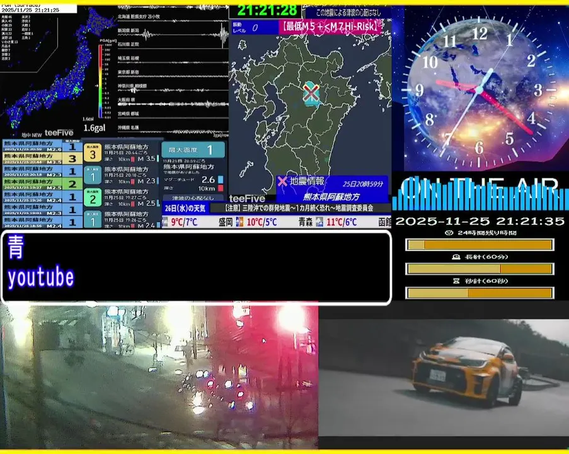Click the 2025/11/25 21:21:25 PGA timestamp
Viewport: 569px width, 454px height.
tap(30, 10)
